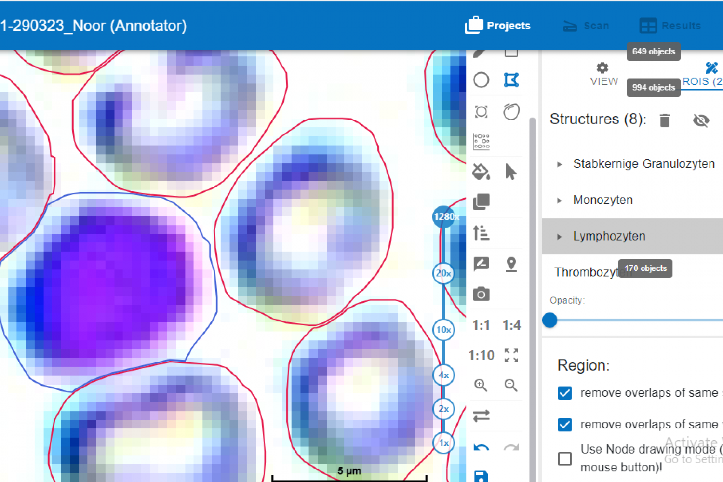This screenshot has height=482, width=723.
Task: Expand the Stabkernige Granulozyten structure
Action: (560, 164)
